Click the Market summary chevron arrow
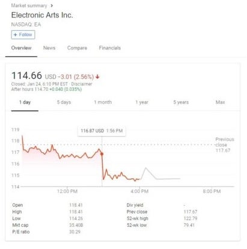Image resolution: width=247 pixels, height=249 pixels. point(52,5)
